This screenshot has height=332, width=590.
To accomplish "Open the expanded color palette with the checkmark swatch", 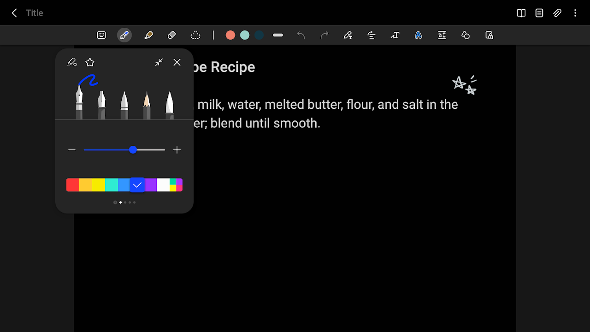I will click(137, 184).
